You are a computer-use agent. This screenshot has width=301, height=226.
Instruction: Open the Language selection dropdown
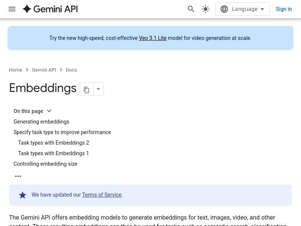242,9
